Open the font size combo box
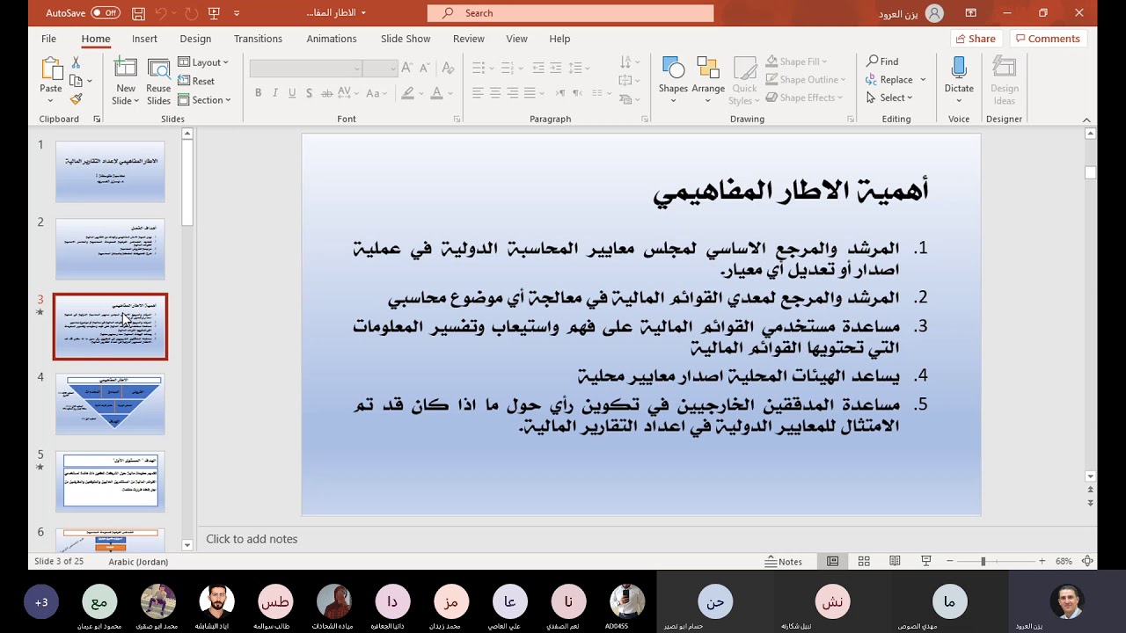The image size is (1126, 633). coord(381,69)
